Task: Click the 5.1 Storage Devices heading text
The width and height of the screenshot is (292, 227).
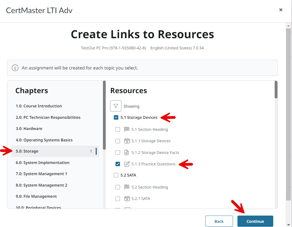Action: (x=139, y=117)
